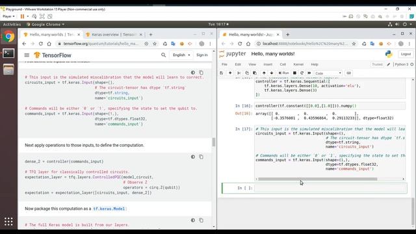This screenshot has height=234, width=416.
Task: Click the notebook title Hello, many worlds!
Action: coord(273,54)
